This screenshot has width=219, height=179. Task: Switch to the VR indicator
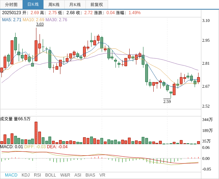[x=102, y=175]
